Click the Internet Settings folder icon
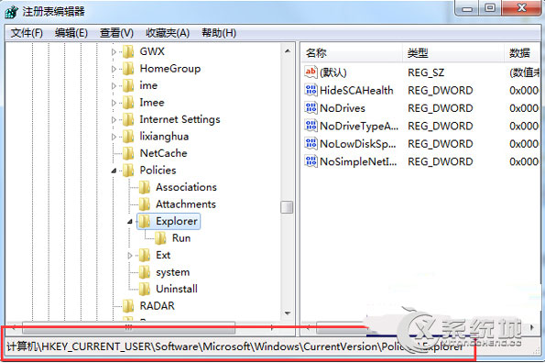The image size is (545, 363). tap(128, 119)
